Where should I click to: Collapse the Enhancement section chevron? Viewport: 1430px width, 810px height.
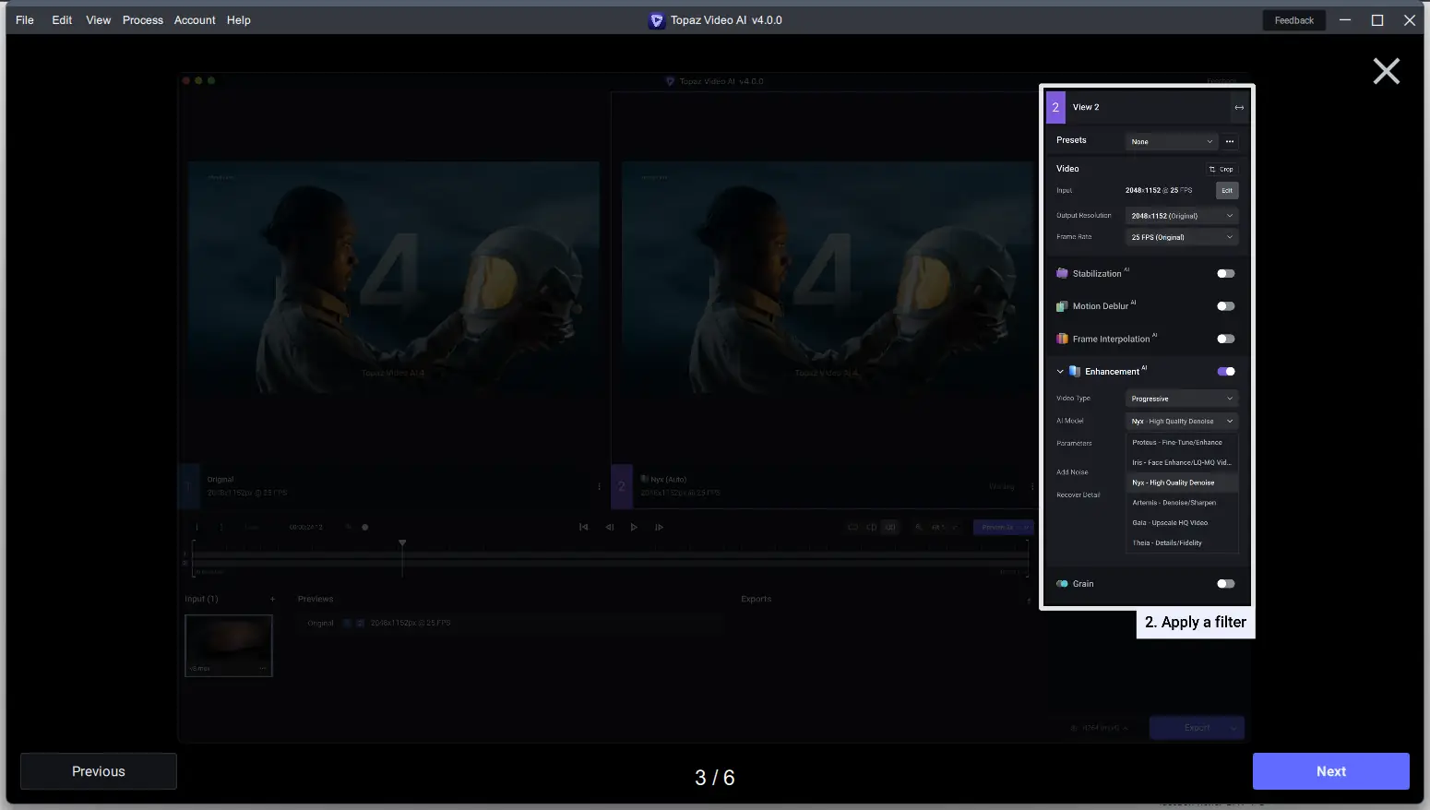coord(1060,372)
